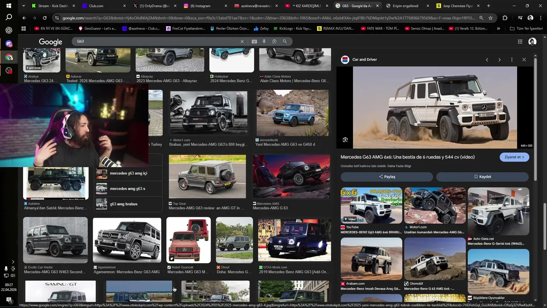547x308 pixels.
Task: Open the on-screen keyboard in search bar
Action: 254,41
